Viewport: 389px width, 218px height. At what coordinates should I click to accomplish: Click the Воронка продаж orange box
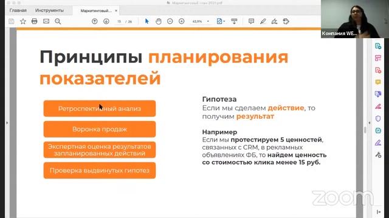(100, 129)
